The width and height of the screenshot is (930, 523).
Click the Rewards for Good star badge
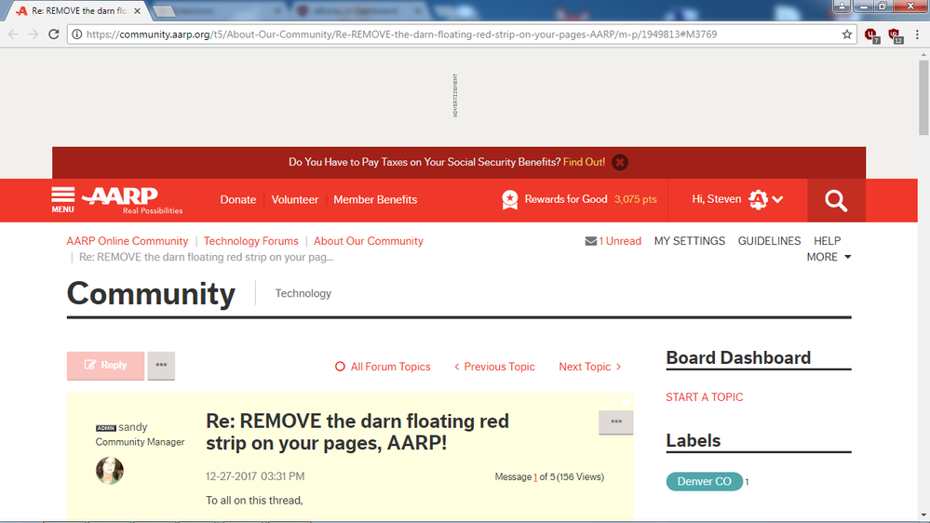tap(510, 199)
